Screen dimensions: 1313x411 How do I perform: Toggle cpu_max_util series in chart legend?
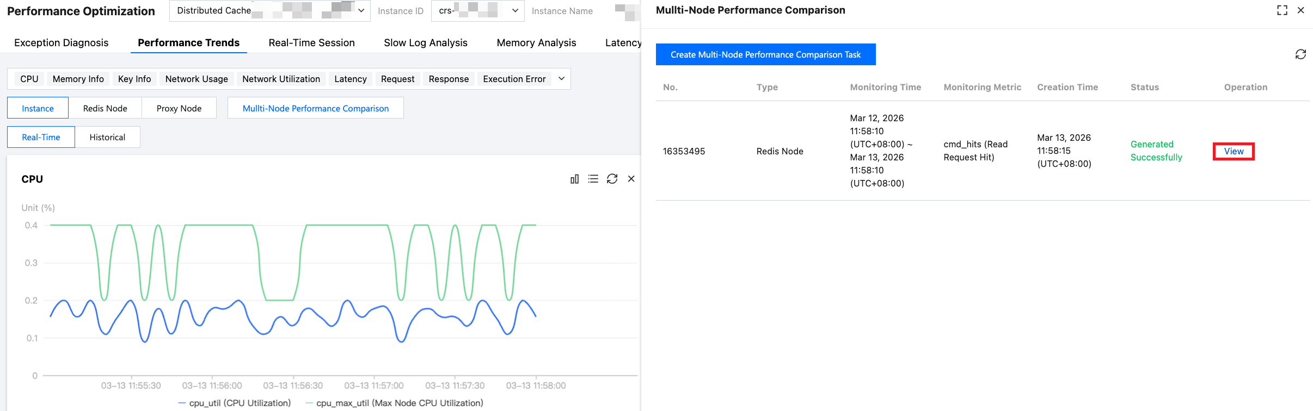click(395, 403)
